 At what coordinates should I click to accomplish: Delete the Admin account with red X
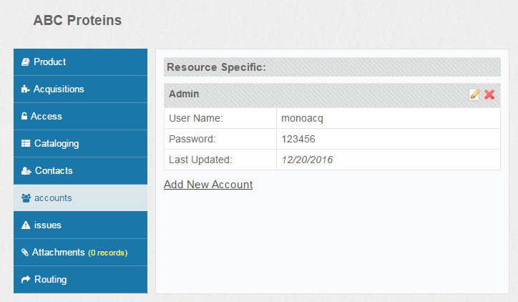click(489, 94)
